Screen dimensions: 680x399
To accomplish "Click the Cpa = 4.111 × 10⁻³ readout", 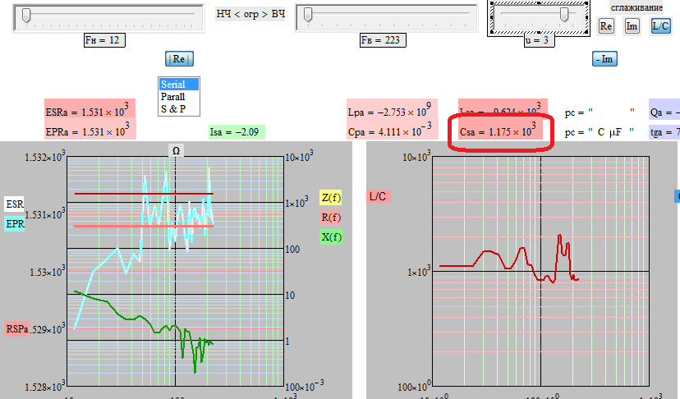I will (392, 129).
